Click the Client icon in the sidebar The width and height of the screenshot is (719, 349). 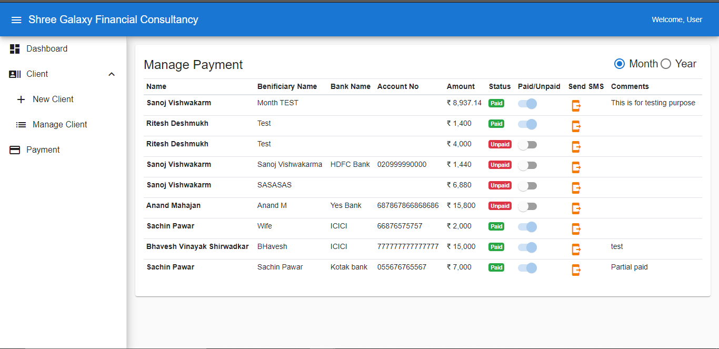(14, 74)
